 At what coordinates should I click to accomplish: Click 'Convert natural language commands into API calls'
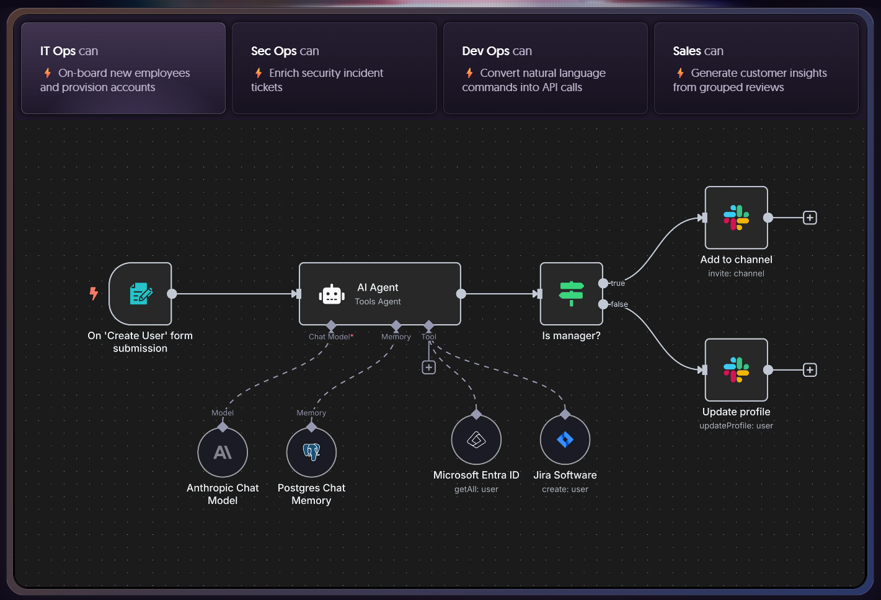pos(534,81)
